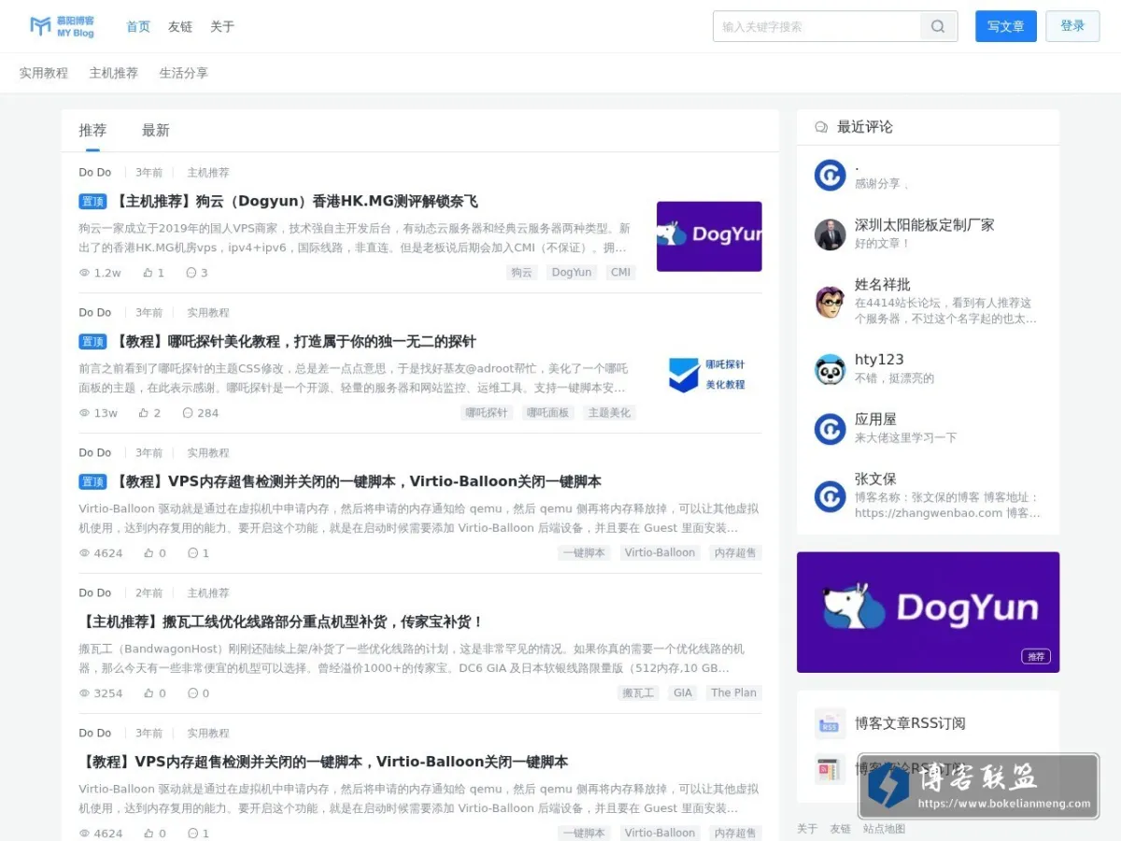
Task: Click author Do Do on the Dogyun post
Action: pyautogui.click(x=94, y=173)
